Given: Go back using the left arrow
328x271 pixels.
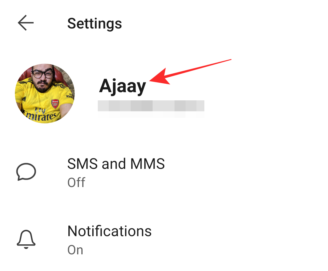Looking at the screenshot, I should click(x=26, y=23).
